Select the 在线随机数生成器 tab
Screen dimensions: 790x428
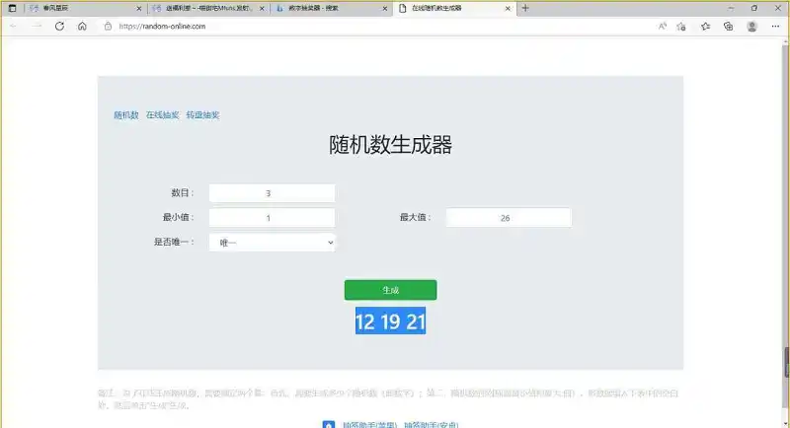pyautogui.click(x=454, y=8)
